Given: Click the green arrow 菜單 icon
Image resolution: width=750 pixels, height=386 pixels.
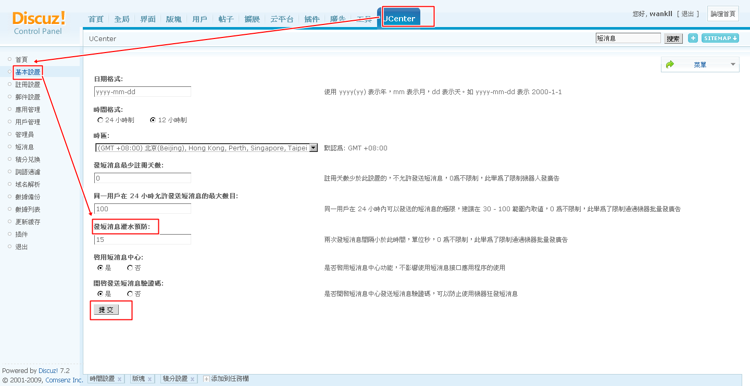Looking at the screenshot, I should click(x=670, y=65).
